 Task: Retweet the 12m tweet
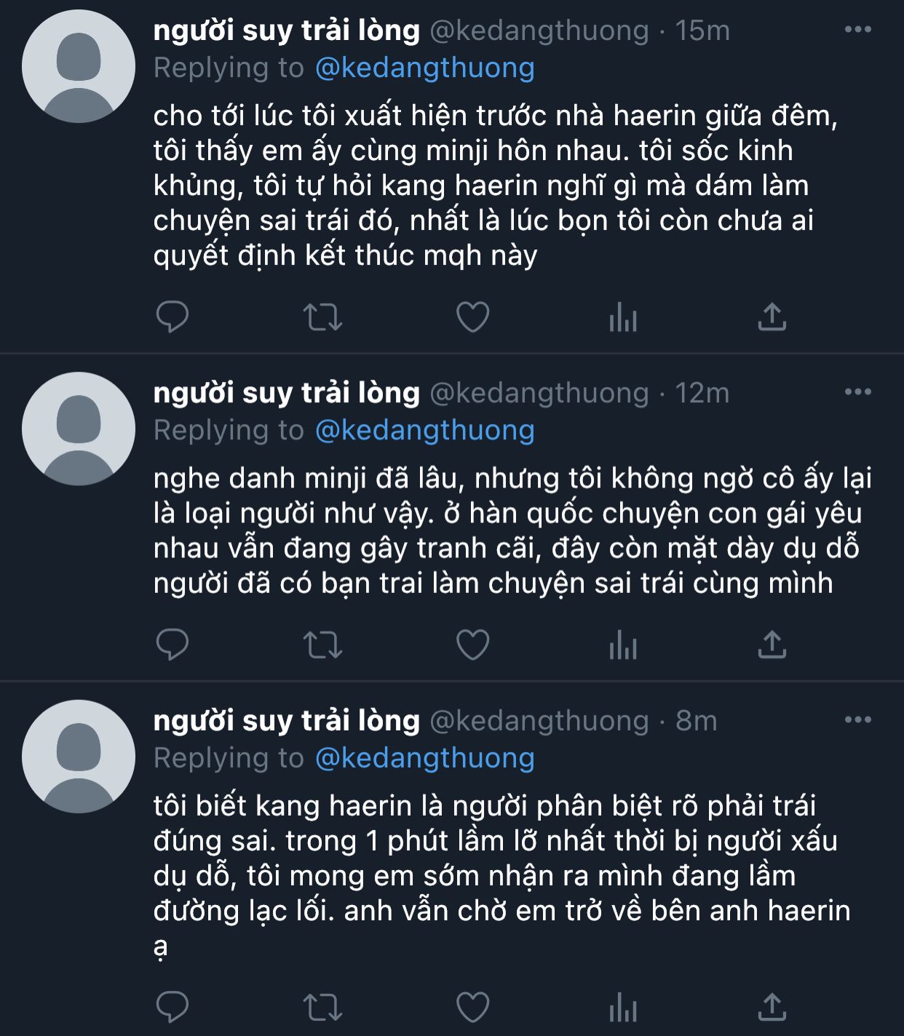322,645
